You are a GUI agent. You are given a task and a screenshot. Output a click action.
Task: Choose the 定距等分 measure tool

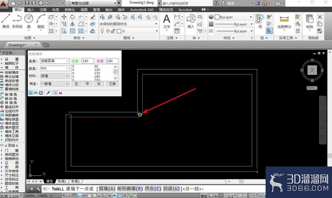coord(284,22)
